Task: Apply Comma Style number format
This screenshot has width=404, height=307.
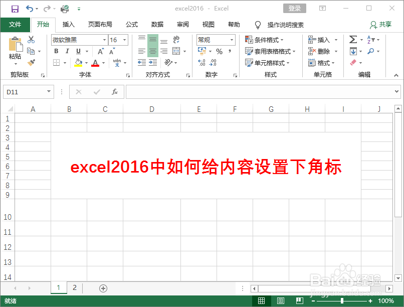Action: coord(230,51)
